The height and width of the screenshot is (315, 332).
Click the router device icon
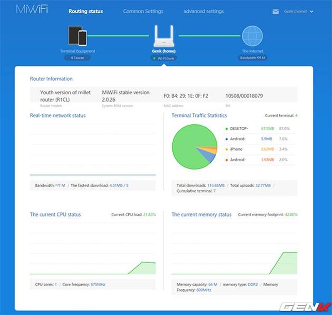coord(163,36)
